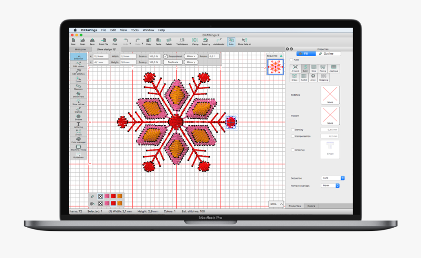The image size is (421, 258).
Task: Choose the Lettering tool
Action: (79, 125)
